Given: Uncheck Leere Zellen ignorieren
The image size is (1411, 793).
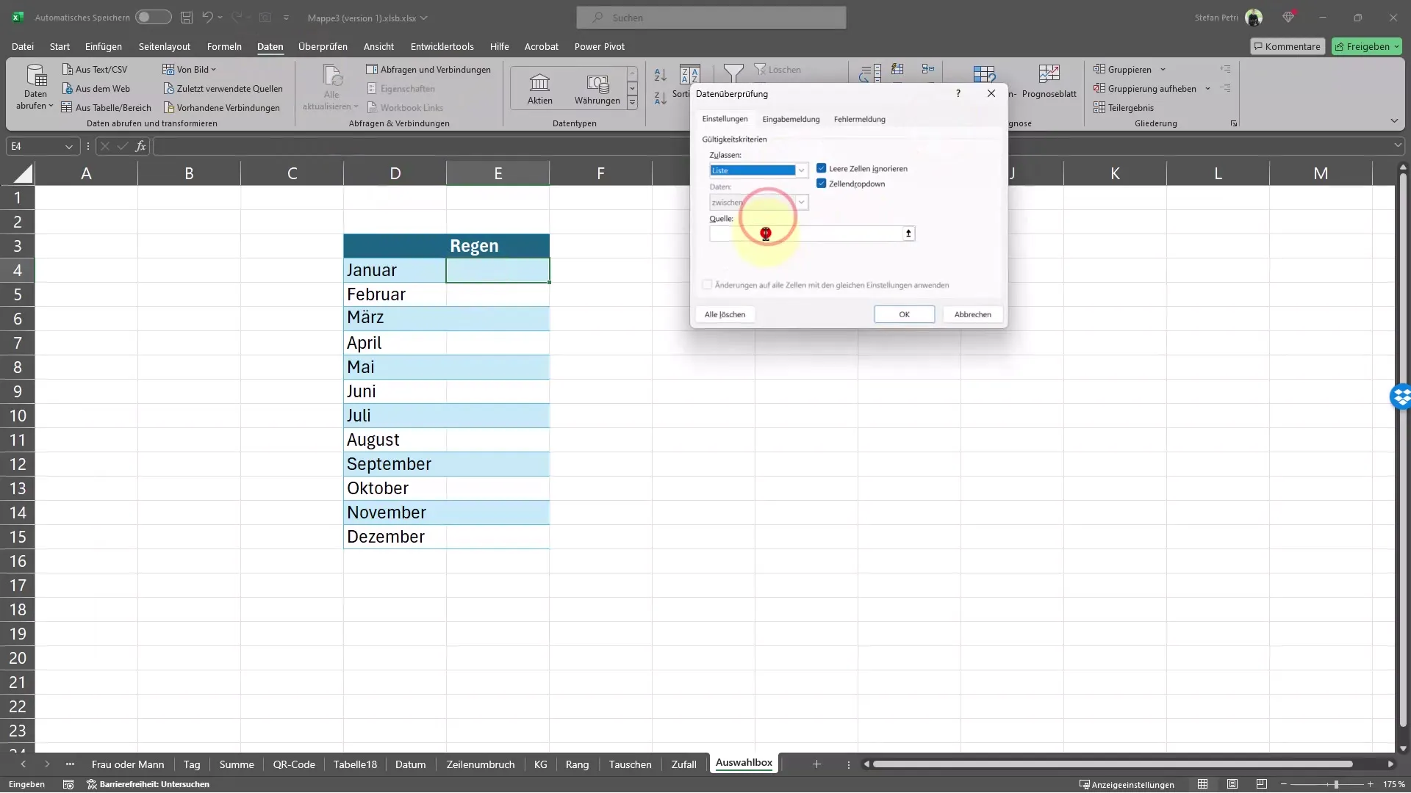Looking at the screenshot, I should tap(821, 168).
